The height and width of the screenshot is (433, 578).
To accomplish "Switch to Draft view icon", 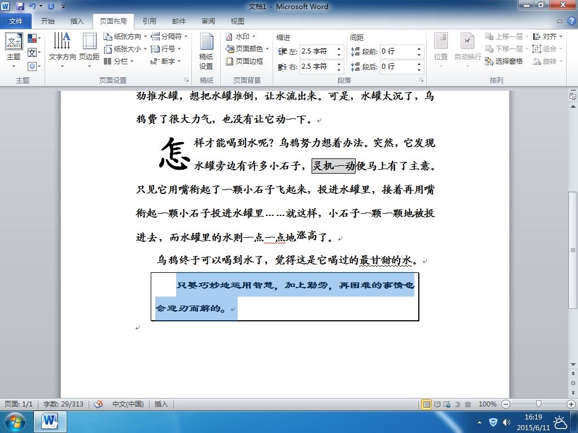I will (468, 404).
